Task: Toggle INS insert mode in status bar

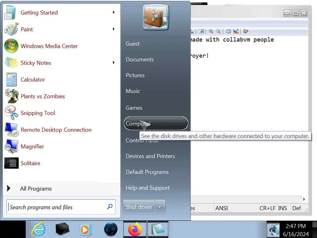Action: [282, 208]
